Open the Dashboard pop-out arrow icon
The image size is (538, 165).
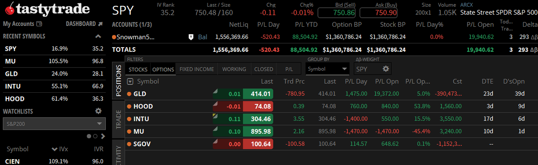[x=100, y=24]
